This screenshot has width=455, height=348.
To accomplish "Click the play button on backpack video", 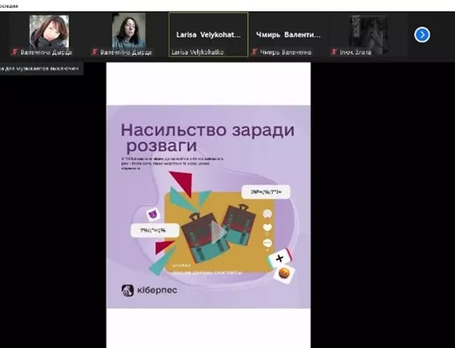I will click(218, 232).
